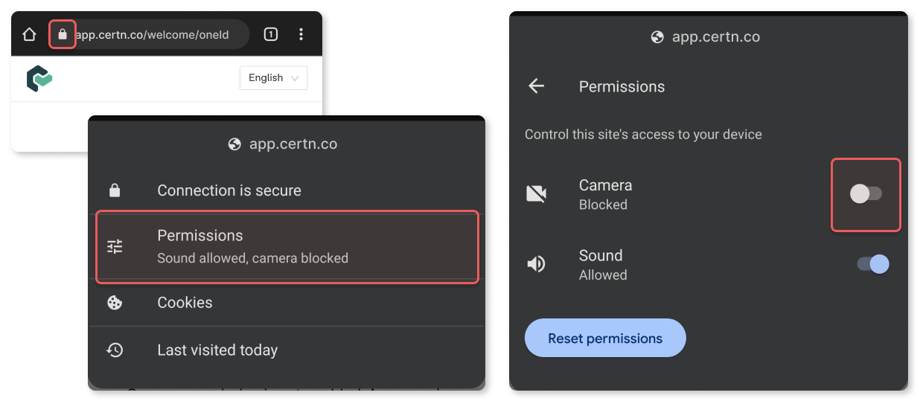
Task: Open the browser home icon
Action: [x=29, y=34]
